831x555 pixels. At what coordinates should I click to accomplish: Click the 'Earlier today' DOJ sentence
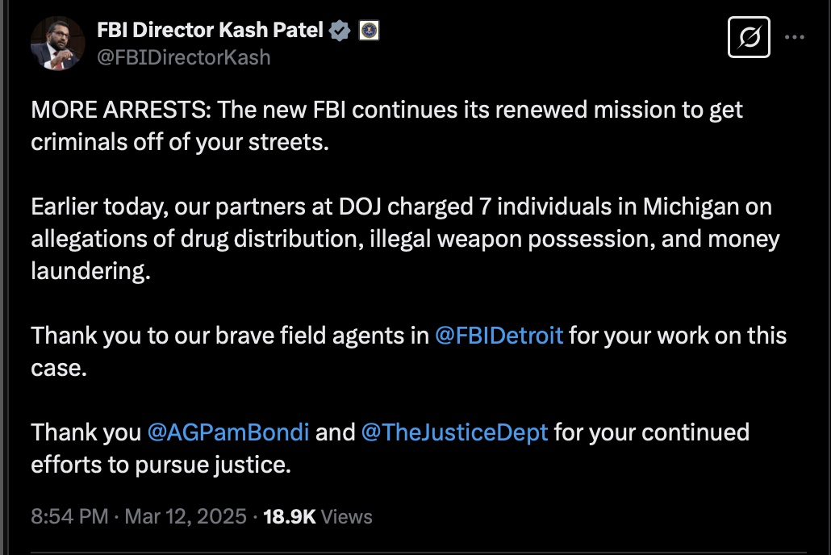405,239
